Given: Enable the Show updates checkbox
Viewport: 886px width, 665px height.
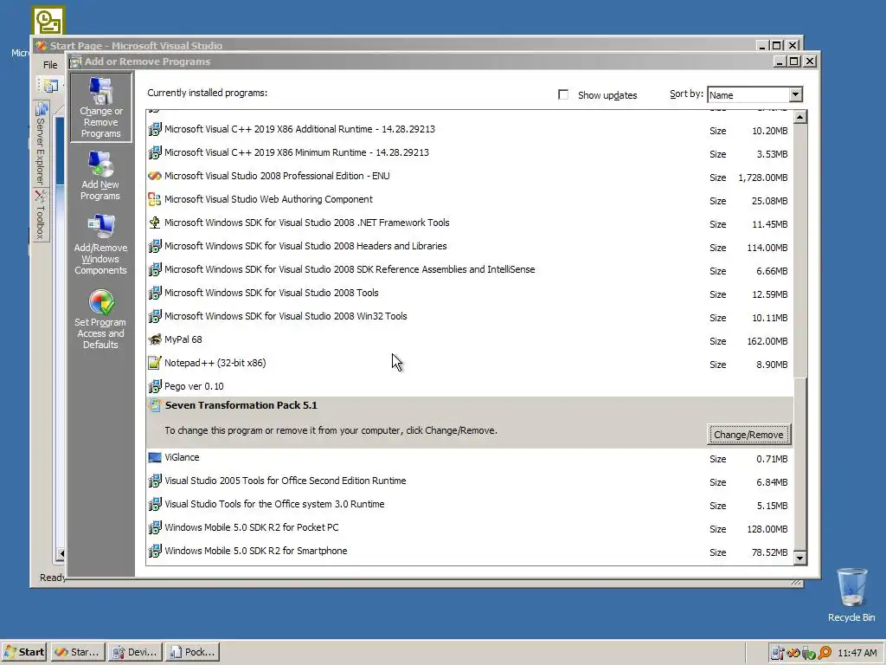Looking at the screenshot, I should click(562, 94).
